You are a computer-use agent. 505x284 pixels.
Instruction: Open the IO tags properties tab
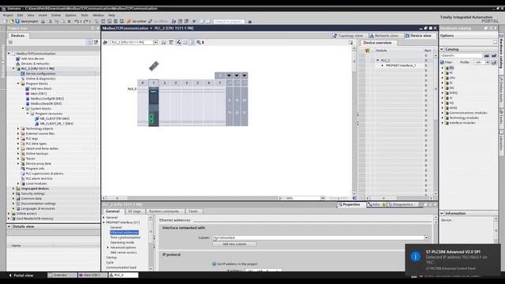[x=134, y=211]
